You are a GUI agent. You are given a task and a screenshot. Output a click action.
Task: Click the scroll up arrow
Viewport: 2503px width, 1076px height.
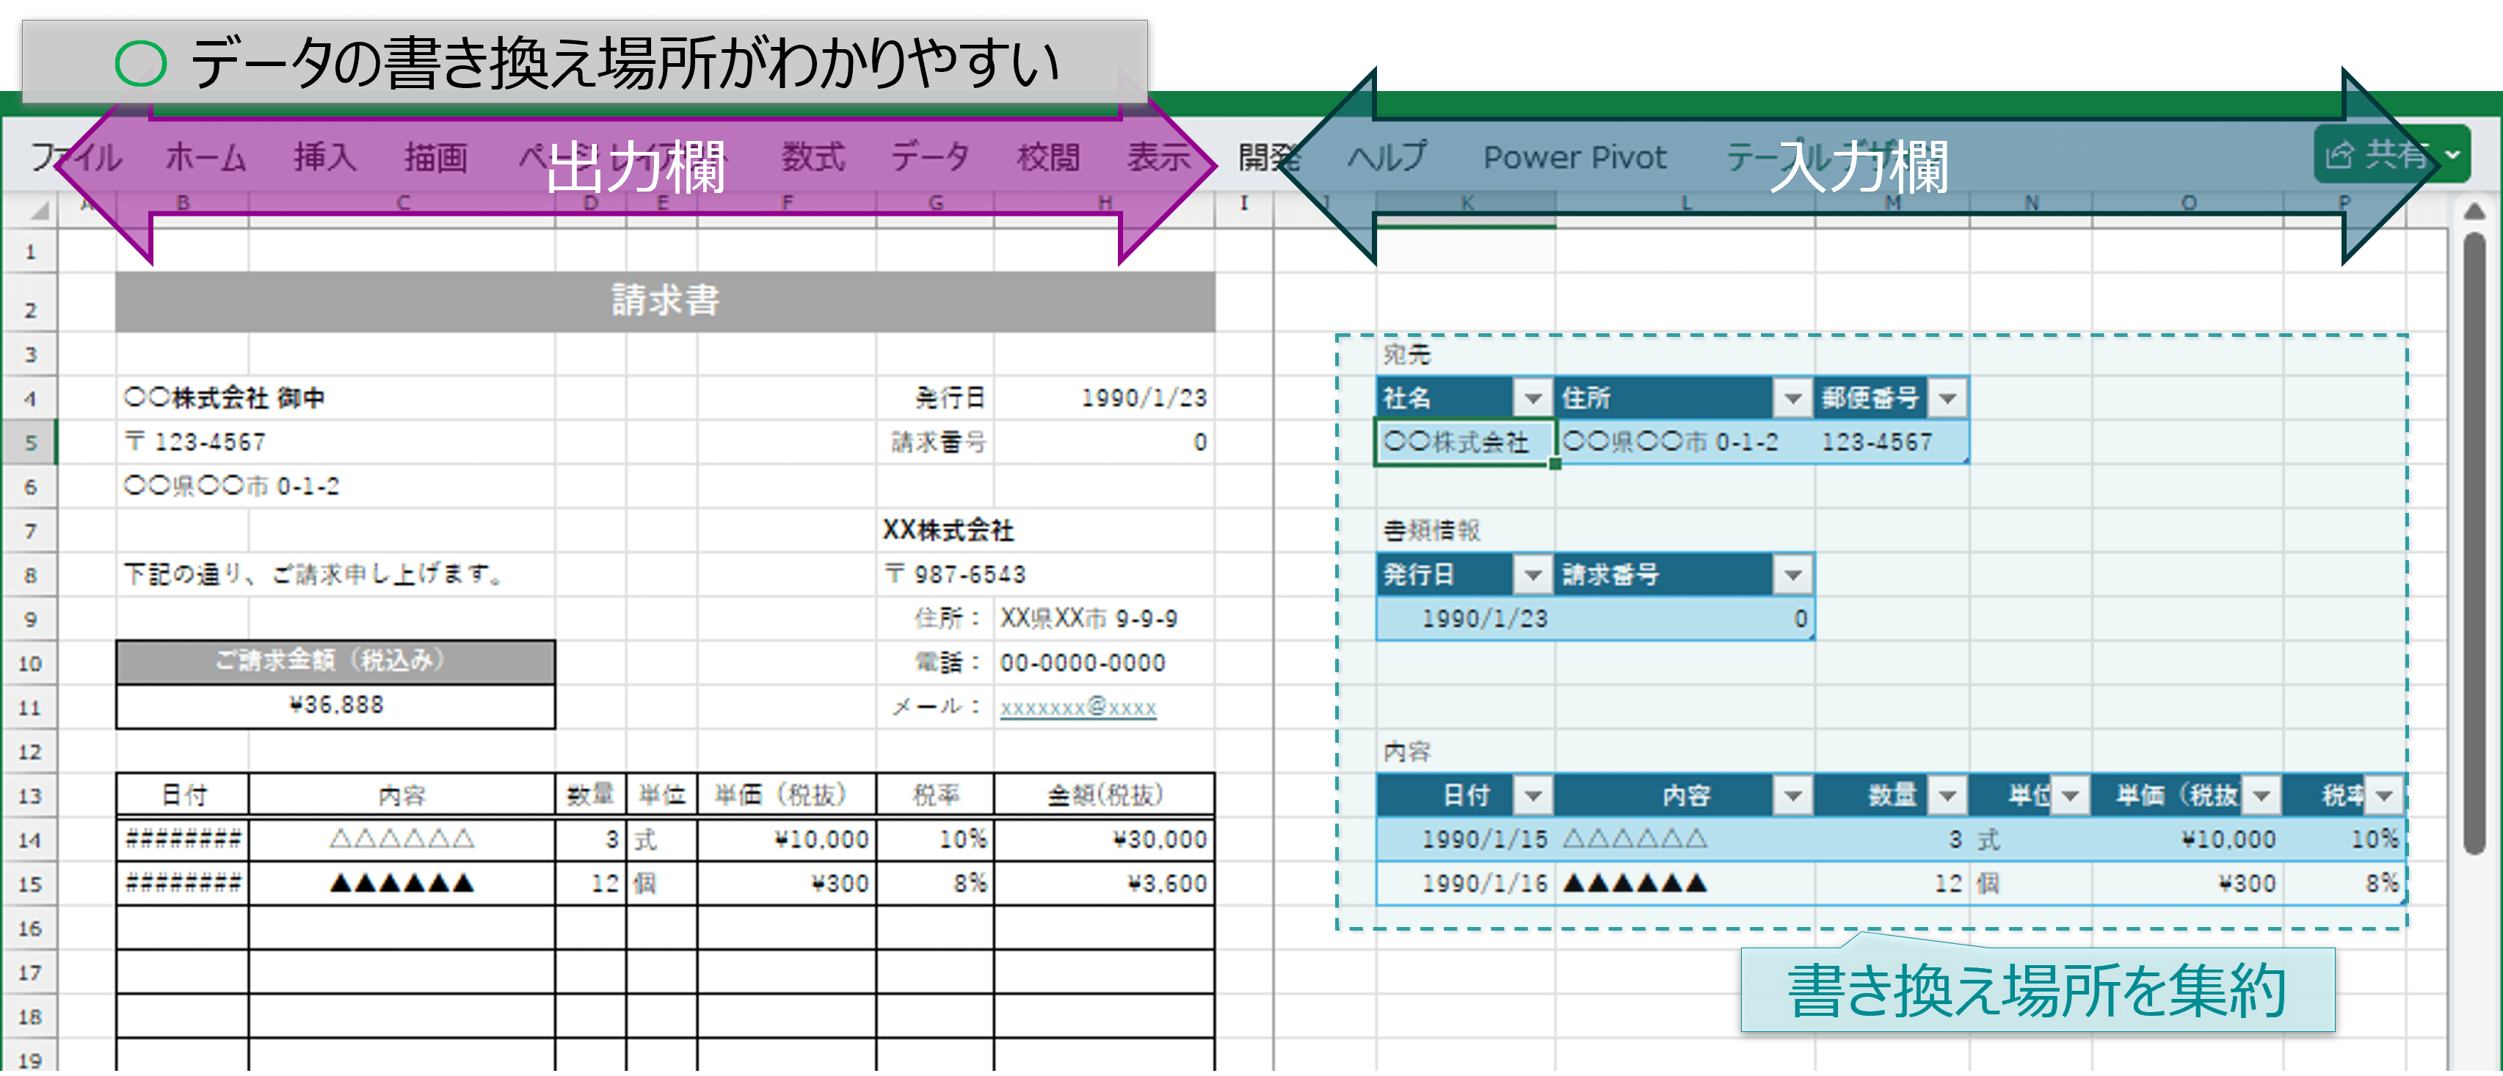2475,211
